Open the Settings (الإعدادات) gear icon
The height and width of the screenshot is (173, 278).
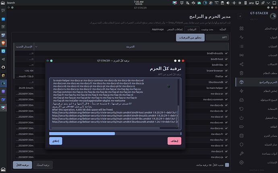point(241,162)
